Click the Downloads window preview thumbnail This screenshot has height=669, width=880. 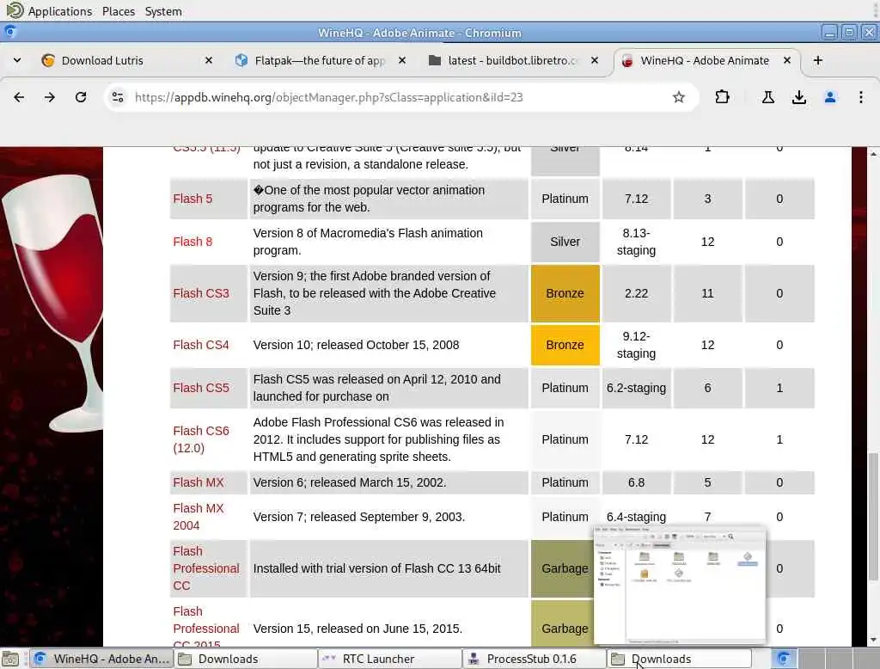click(x=680, y=584)
